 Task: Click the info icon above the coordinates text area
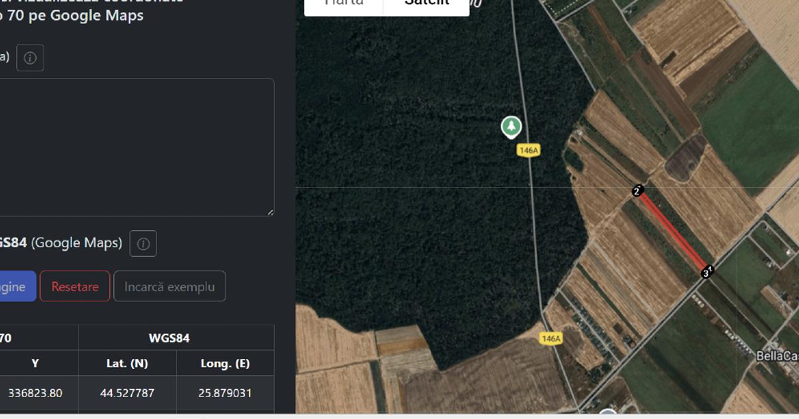pyautogui.click(x=30, y=58)
